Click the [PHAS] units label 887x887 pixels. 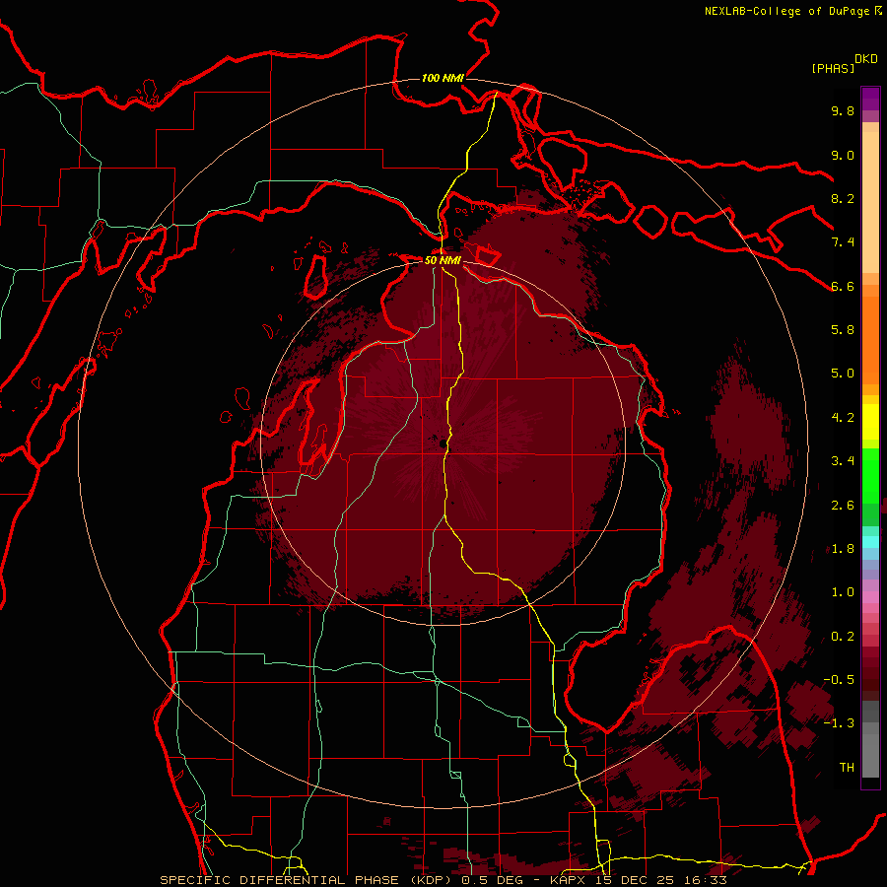833,69
